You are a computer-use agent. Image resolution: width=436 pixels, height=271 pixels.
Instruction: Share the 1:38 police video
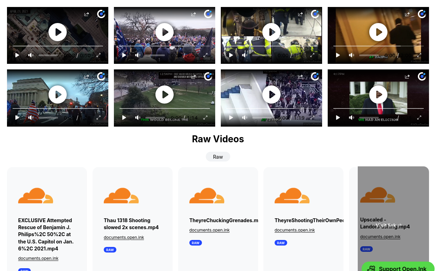(x=300, y=14)
